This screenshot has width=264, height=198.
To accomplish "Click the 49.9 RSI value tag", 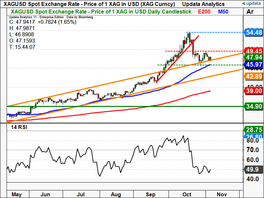I will pos(253,170).
